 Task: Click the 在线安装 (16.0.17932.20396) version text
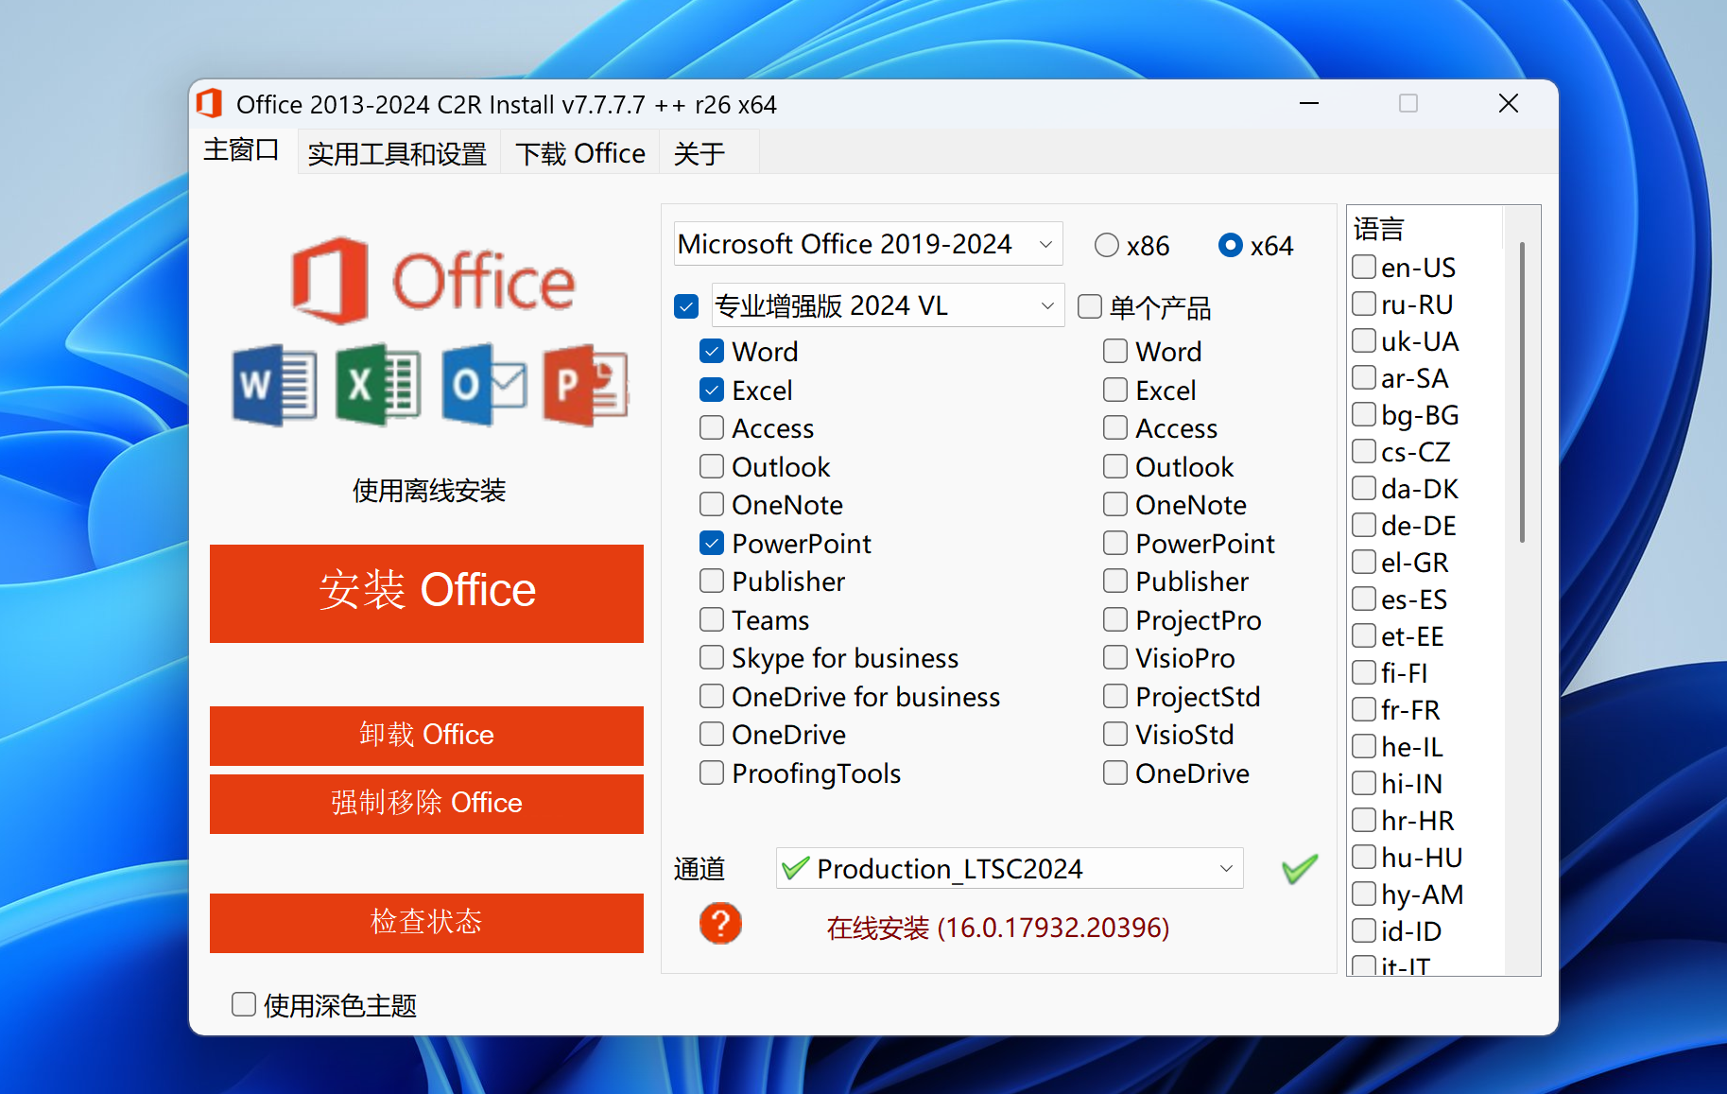click(x=998, y=928)
